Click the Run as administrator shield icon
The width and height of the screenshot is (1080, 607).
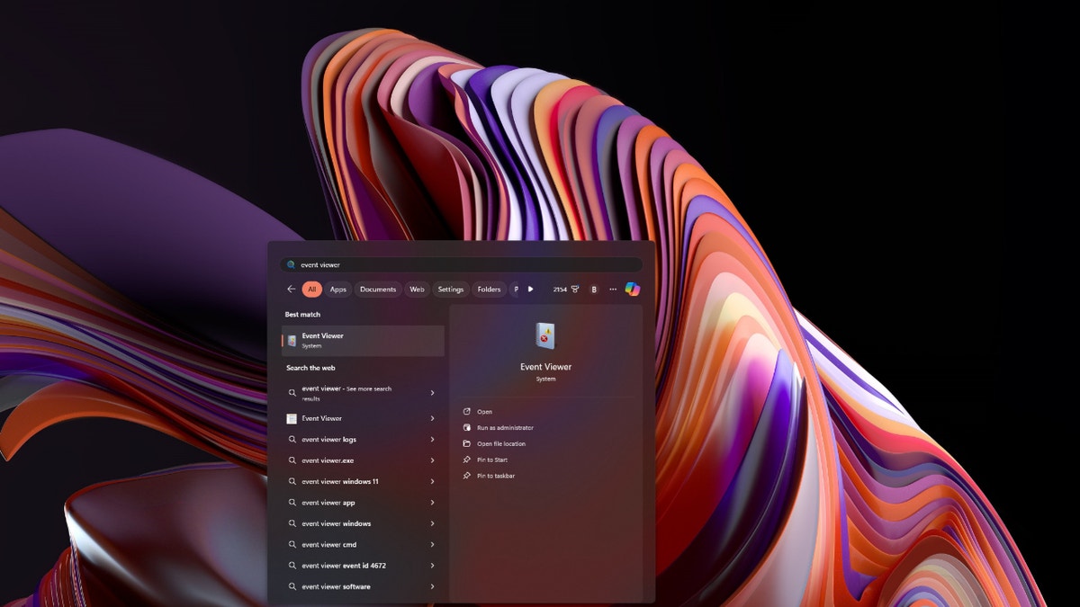[467, 428]
